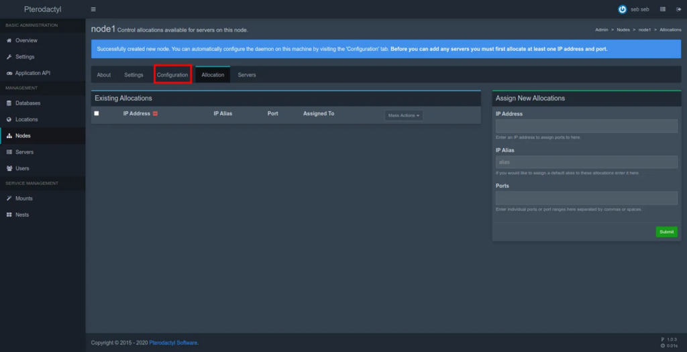The image size is (687, 352).
Task: Click the Databases icon in sidebar
Action: pyautogui.click(x=9, y=103)
